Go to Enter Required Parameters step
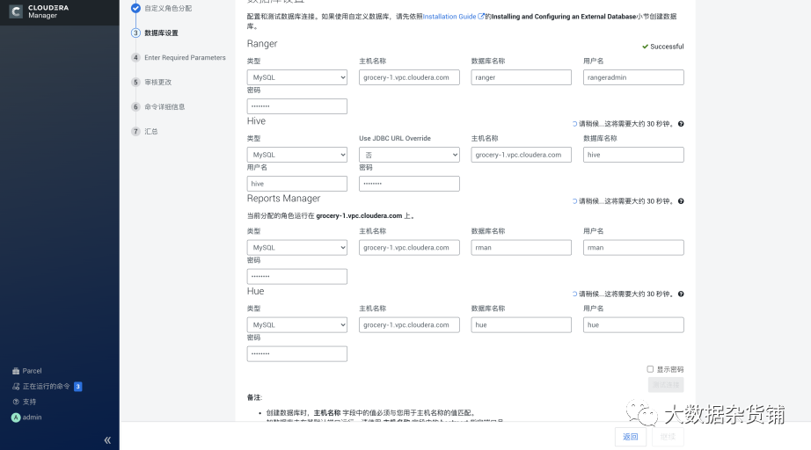The width and height of the screenshot is (811, 450). click(x=185, y=58)
